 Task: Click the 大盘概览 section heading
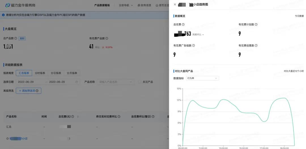click(x=10, y=29)
